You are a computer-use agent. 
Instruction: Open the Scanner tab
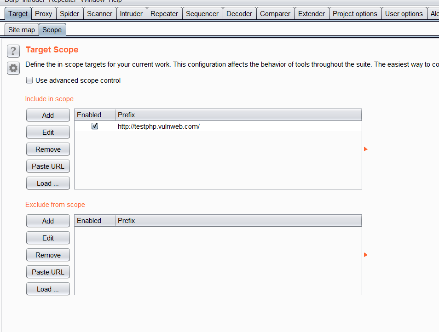coord(100,14)
